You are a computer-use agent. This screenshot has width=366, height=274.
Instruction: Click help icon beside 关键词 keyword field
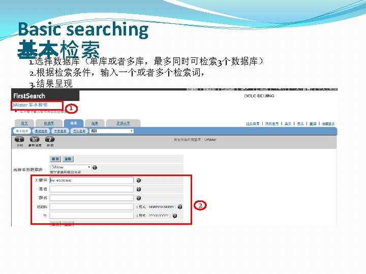click(x=139, y=180)
